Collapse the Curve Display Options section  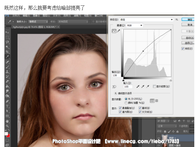(x=116, y=93)
